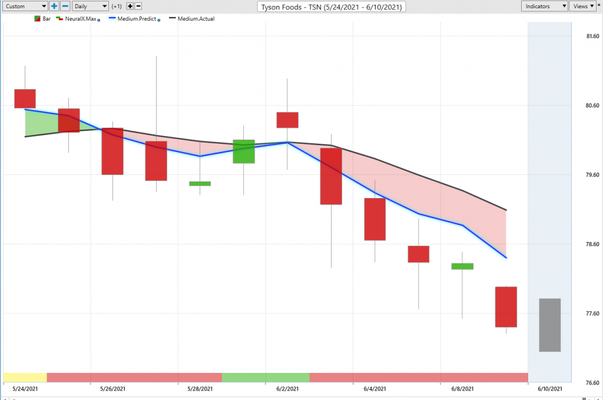The height and width of the screenshot is (400, 603).
Task: Click the black plus forecast increment button
Action: (130, 6)
